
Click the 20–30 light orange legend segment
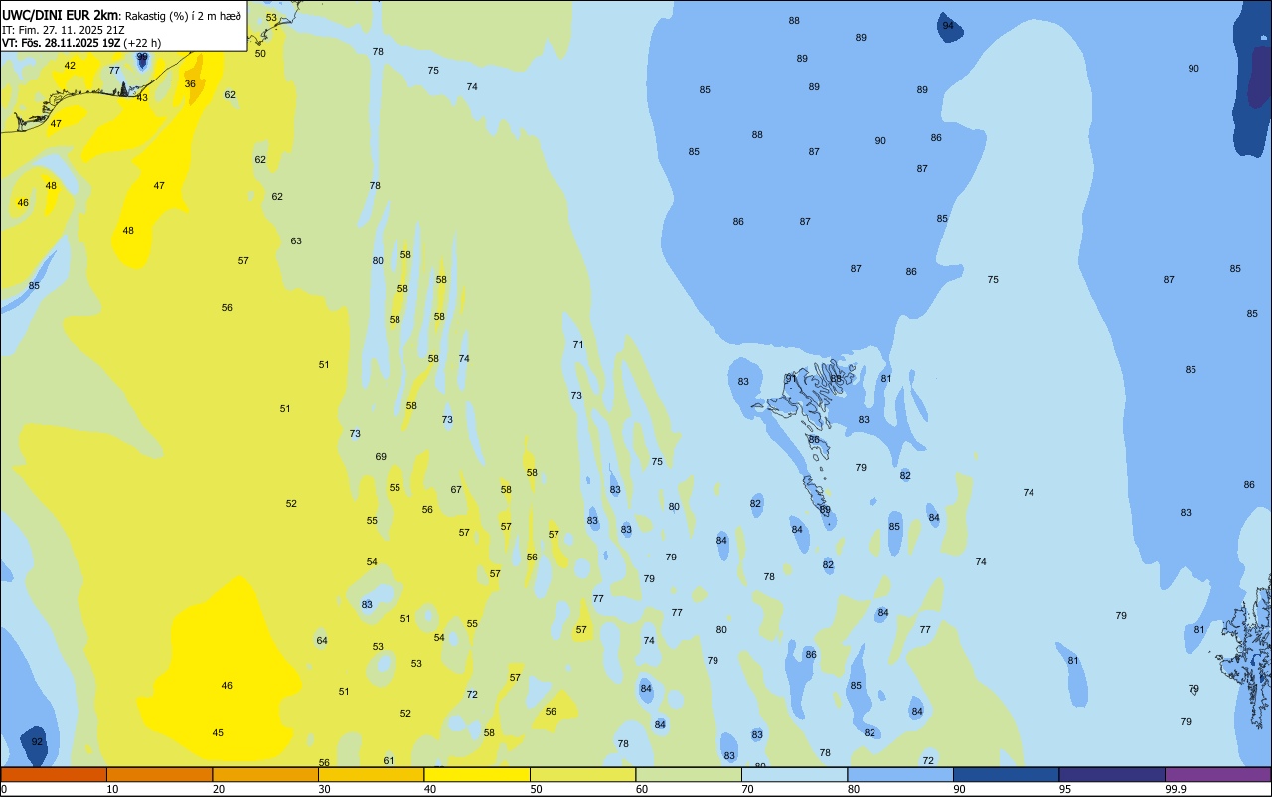point(265,774)
